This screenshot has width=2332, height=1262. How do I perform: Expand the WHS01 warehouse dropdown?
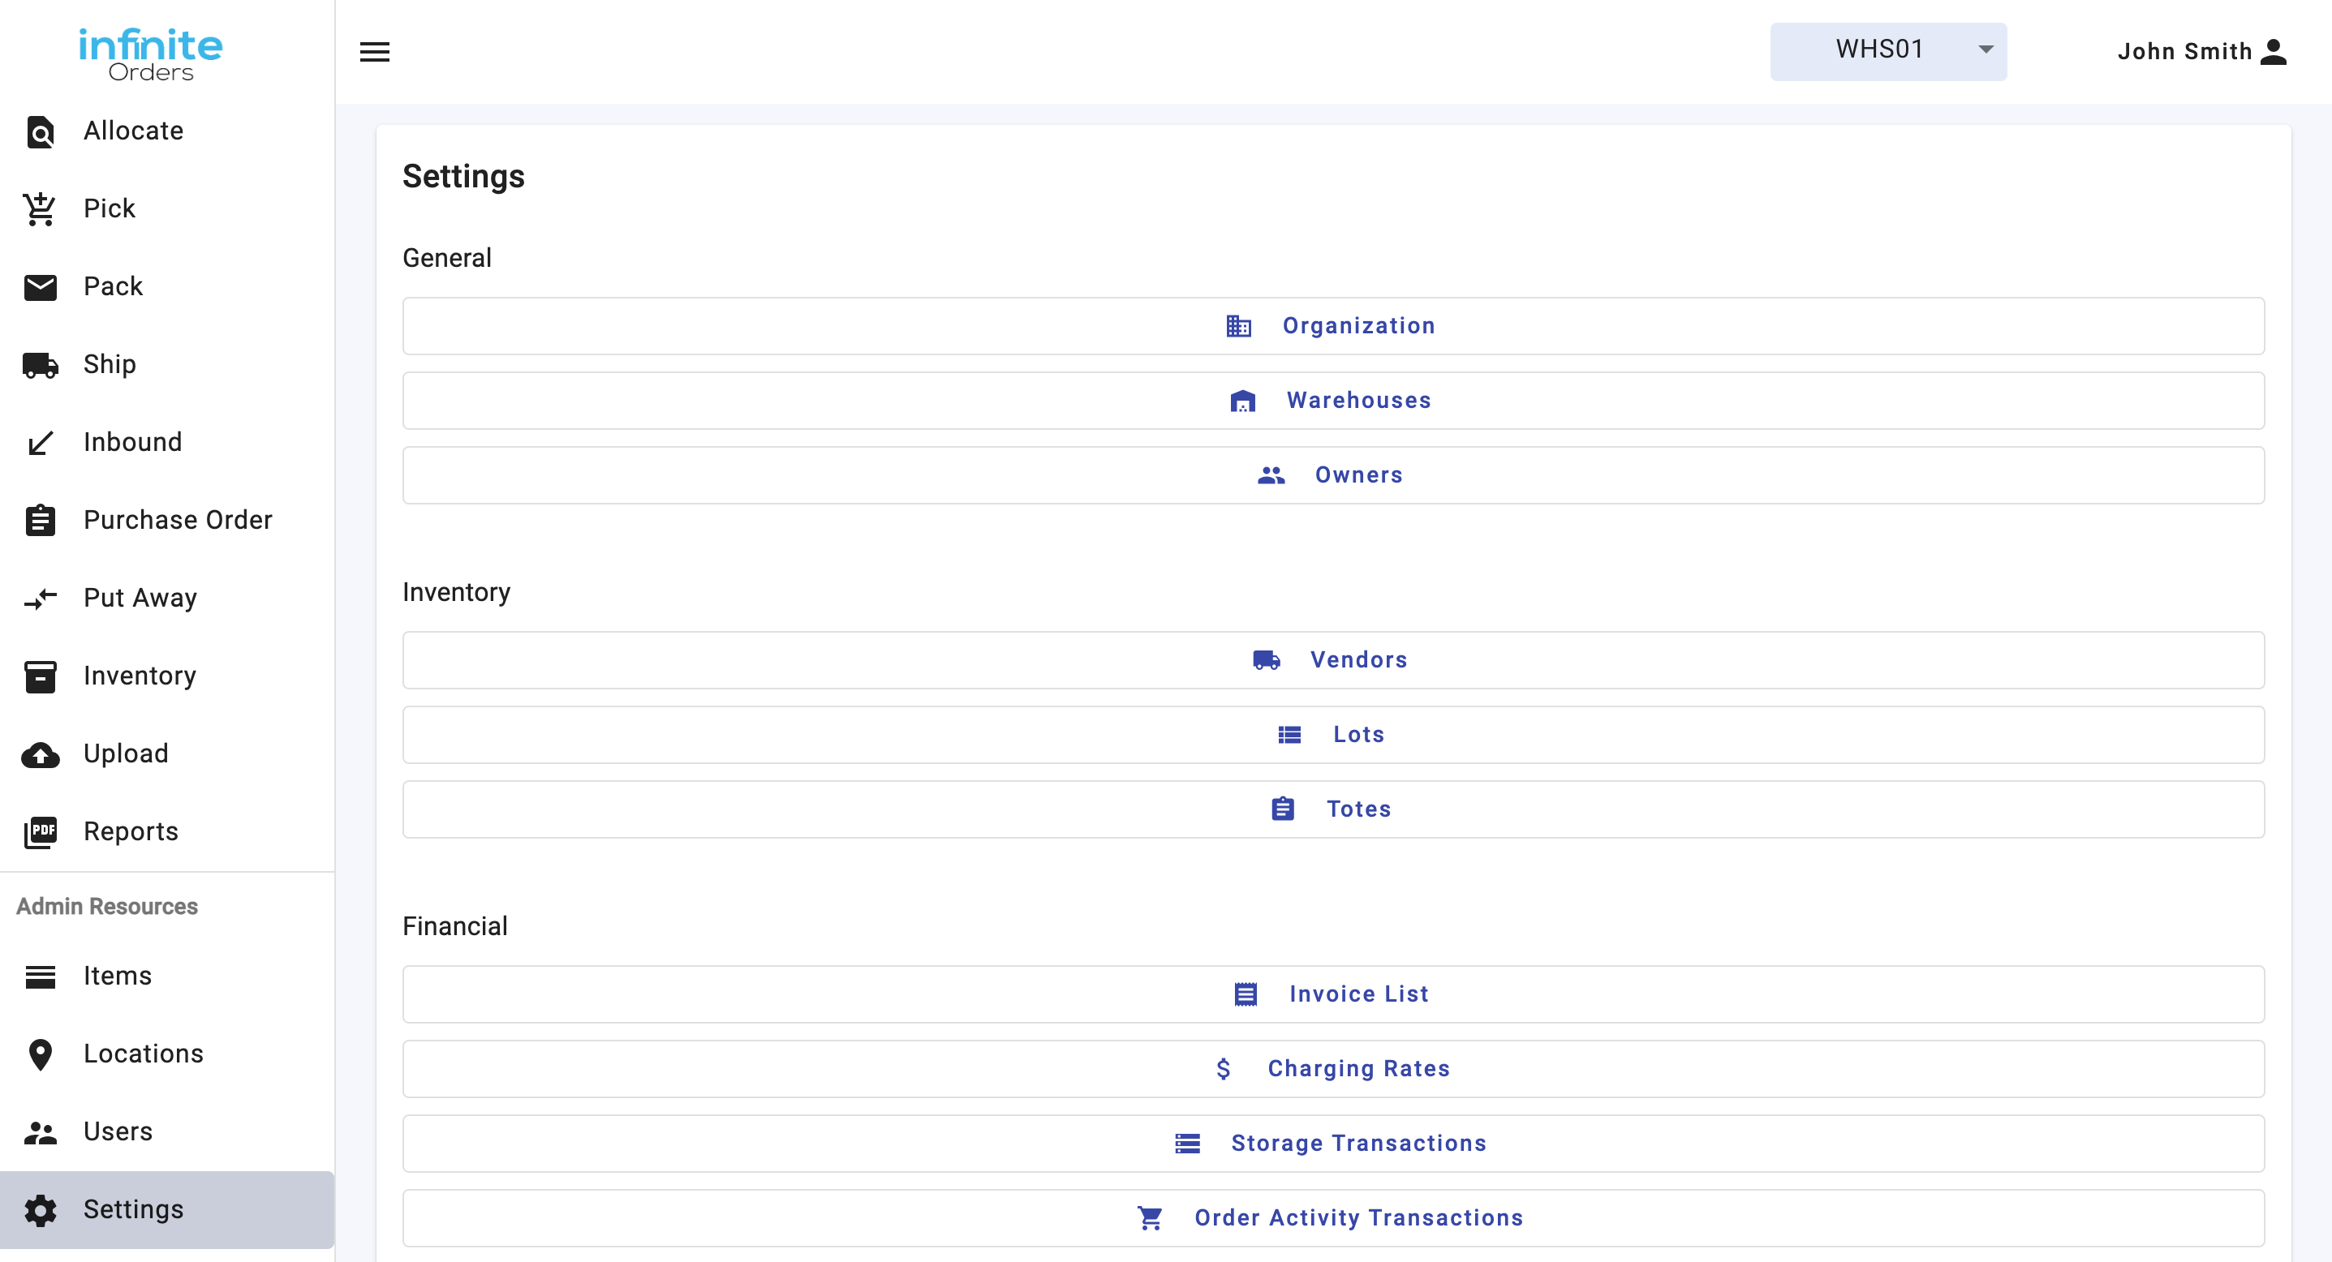click(x=1887, y=50)
